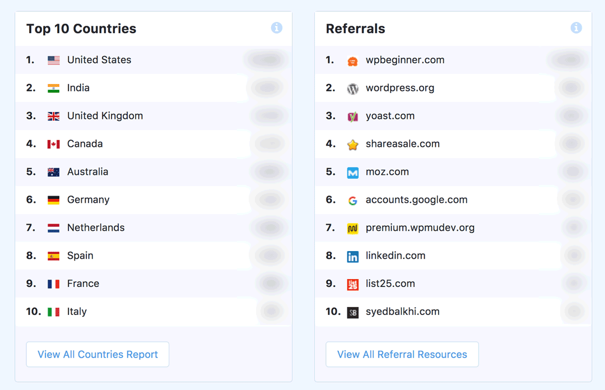Click the linkedin.com referral text
The height and width of the screenshot is (390, 605).
click(x=395, y=256)
